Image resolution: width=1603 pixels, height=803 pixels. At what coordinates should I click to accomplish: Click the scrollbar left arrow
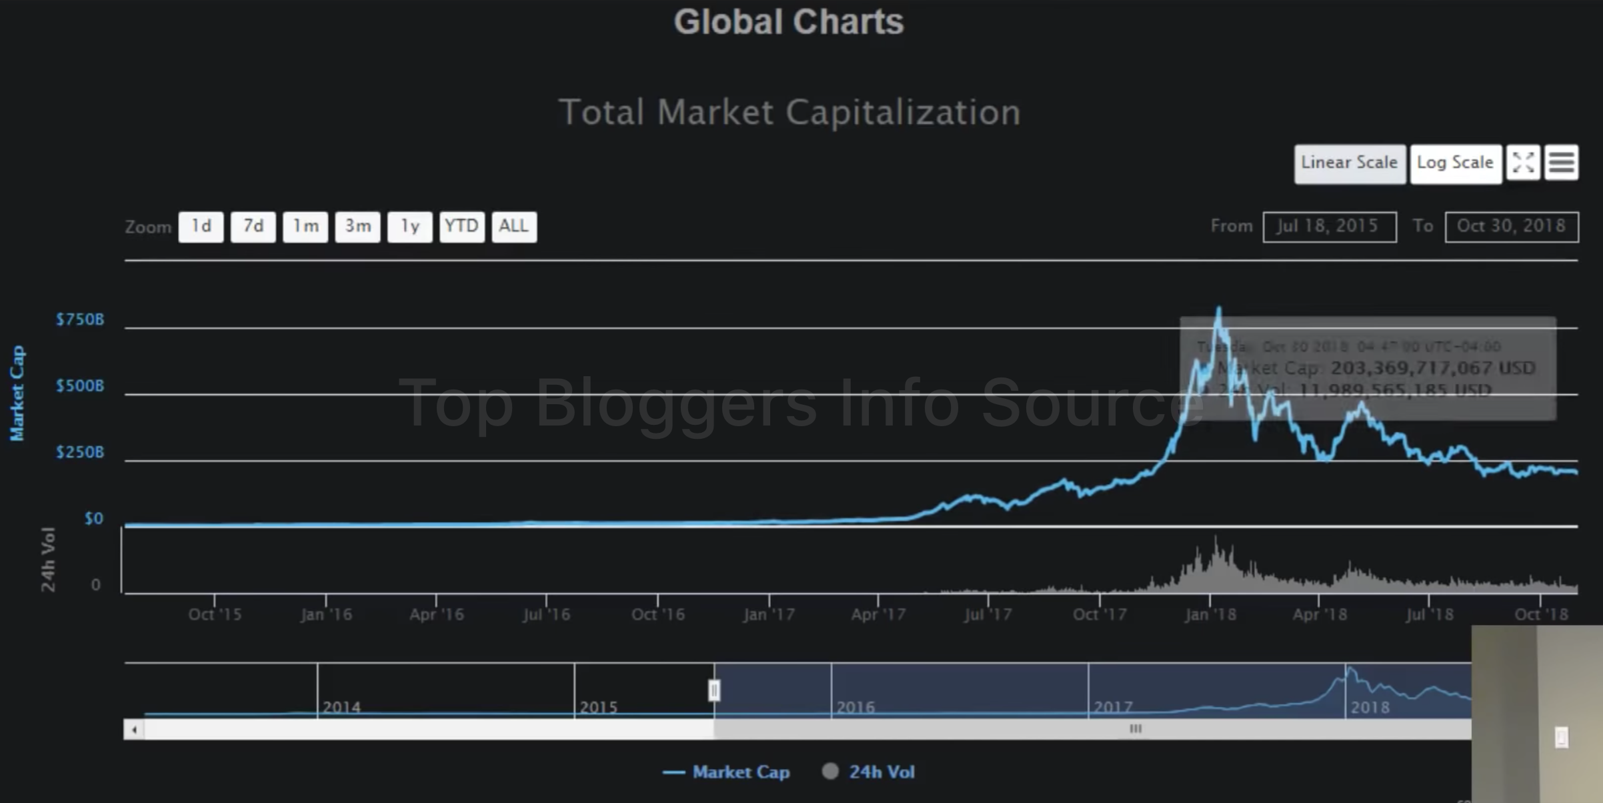(x=134, y=730)
